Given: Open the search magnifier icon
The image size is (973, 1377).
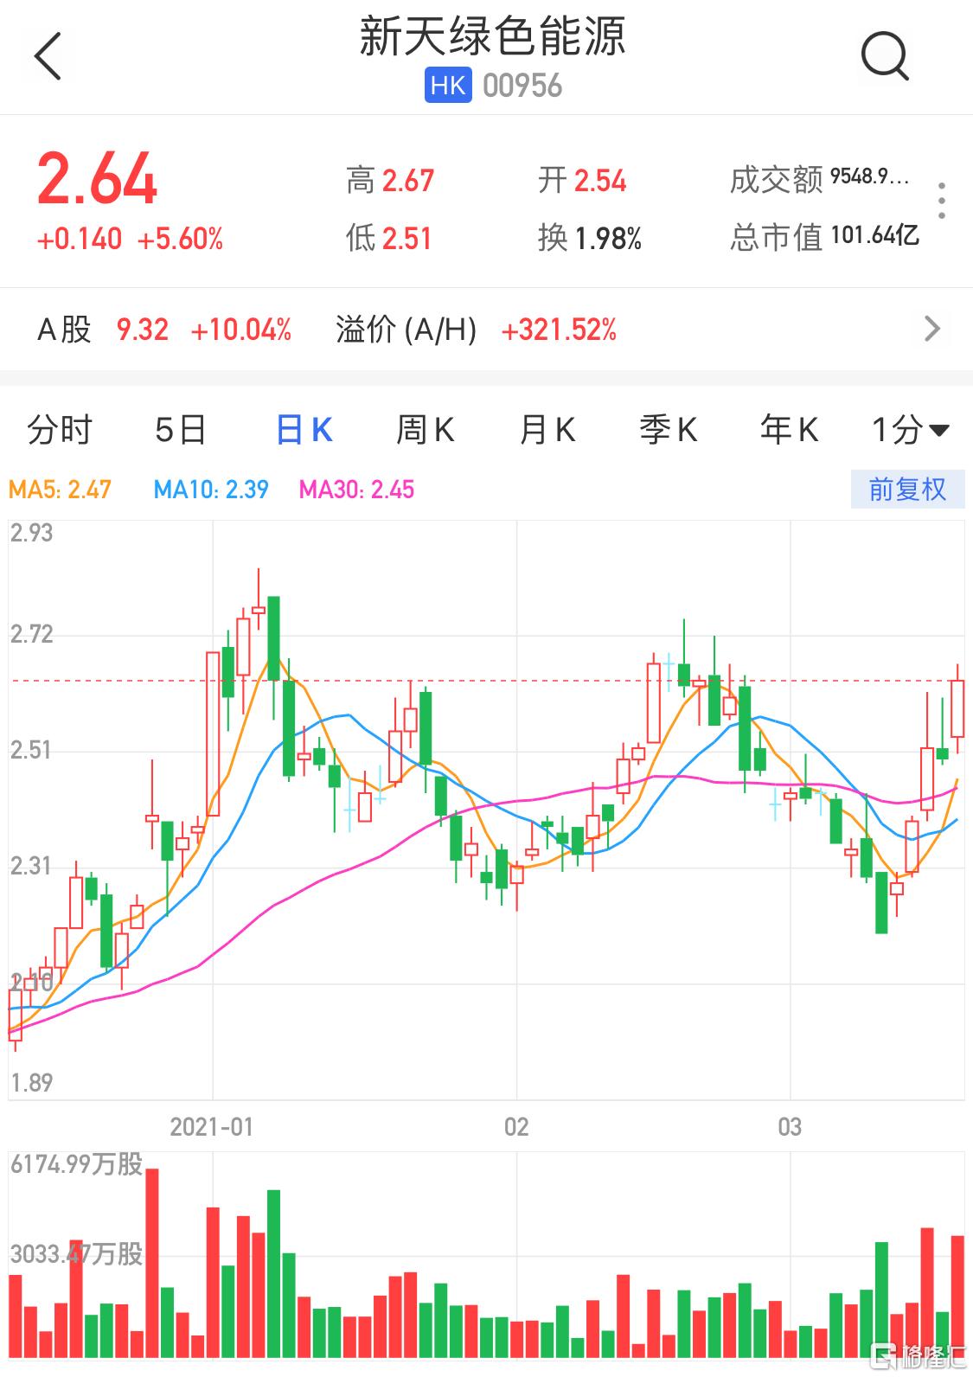Looking at the screenshot, I should (x=884, y=57).
